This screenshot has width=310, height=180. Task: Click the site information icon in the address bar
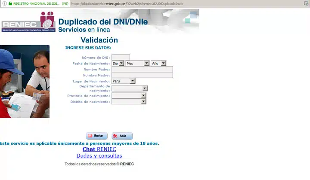[x=4, y=3]
